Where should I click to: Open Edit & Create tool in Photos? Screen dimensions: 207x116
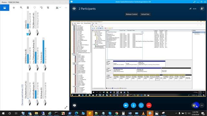tap(57, 8)
